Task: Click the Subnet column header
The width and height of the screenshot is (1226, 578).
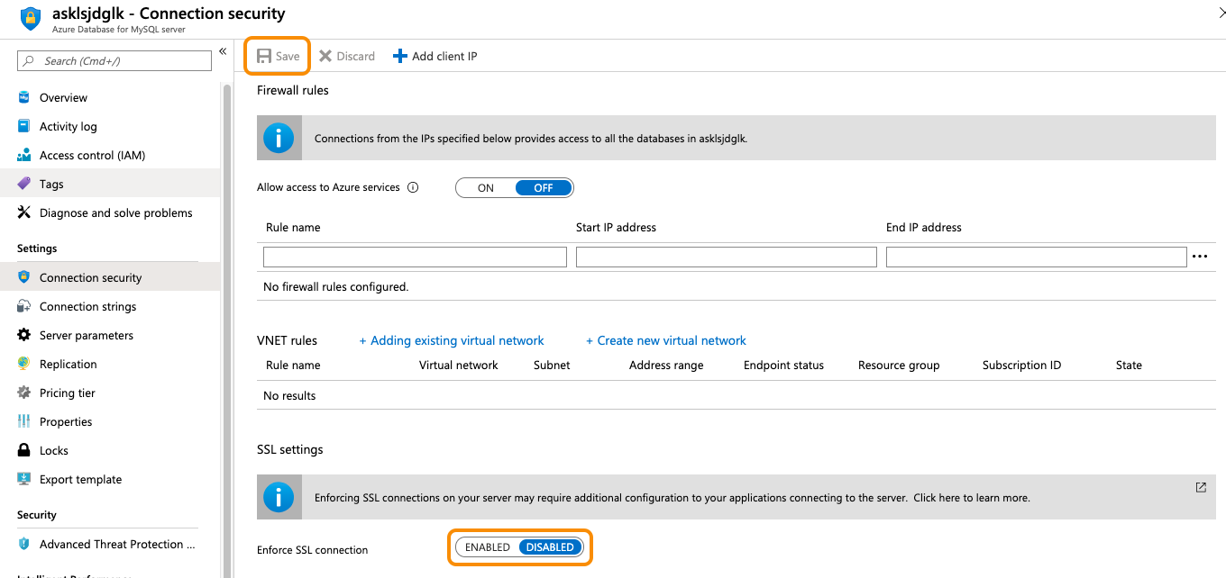Action: pyautogui.click(x=552, y=365)
